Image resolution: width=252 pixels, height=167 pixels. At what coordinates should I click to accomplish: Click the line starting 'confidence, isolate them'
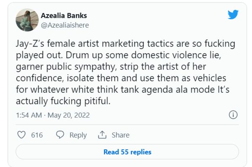tap(121, 78)
